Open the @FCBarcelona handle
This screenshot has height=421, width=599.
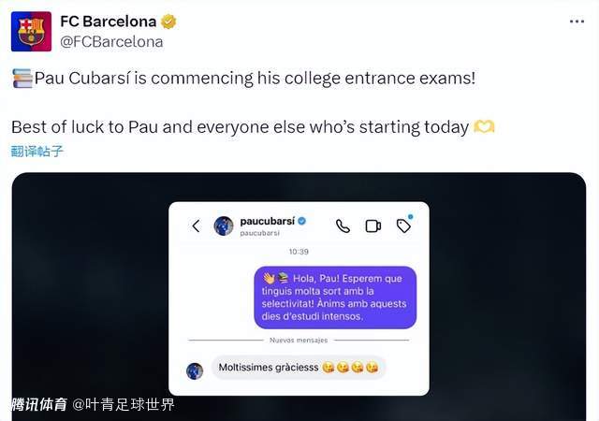click(111, 42)
